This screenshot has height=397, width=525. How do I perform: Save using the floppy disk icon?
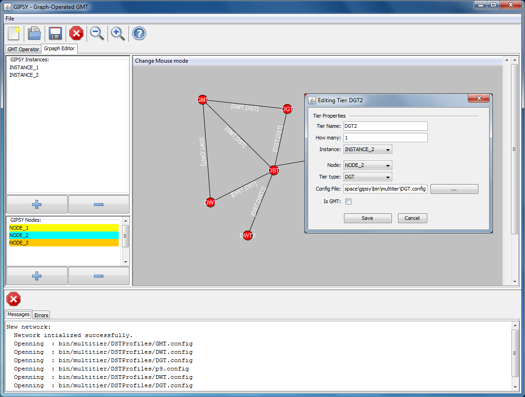(x=55, y=33)
